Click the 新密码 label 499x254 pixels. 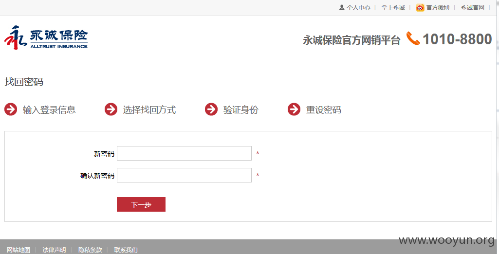(104, 154)
